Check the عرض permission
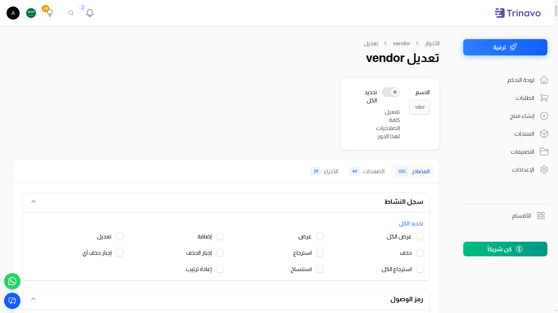The image size is (558, 313). click(x=320, y=236)
